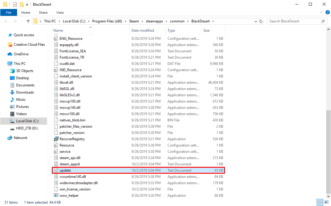This screenshot has width=331, height=206.
Task: Select the libcef.dll file icon
Action: pyautogui.click(x=55, y=83)
